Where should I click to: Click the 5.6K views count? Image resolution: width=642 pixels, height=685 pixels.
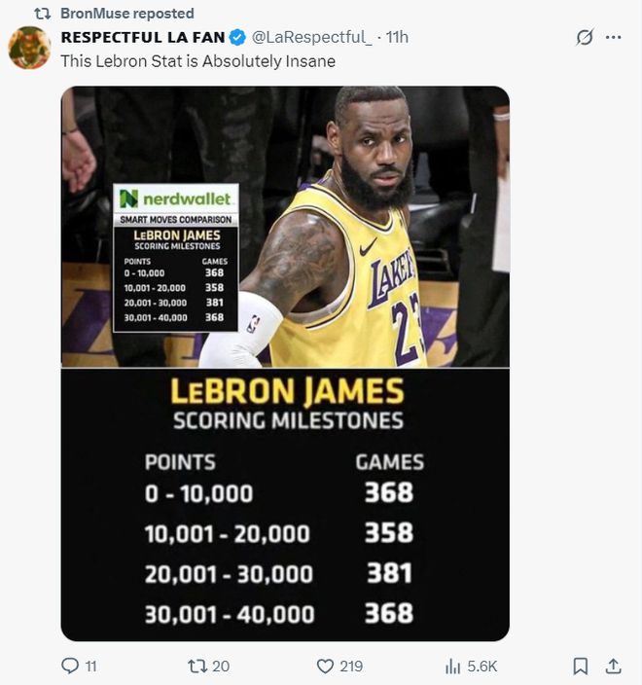click(x=482, y=667)
